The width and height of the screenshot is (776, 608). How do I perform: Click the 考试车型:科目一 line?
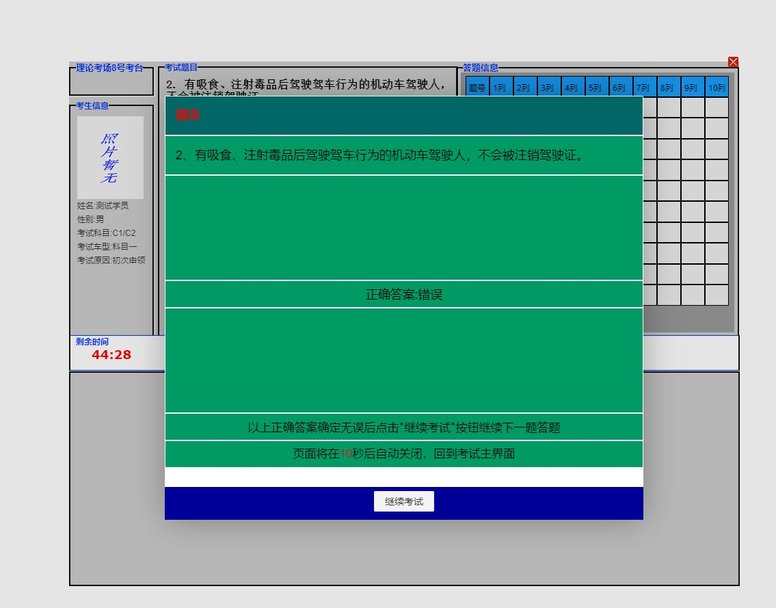coord(107,247)
